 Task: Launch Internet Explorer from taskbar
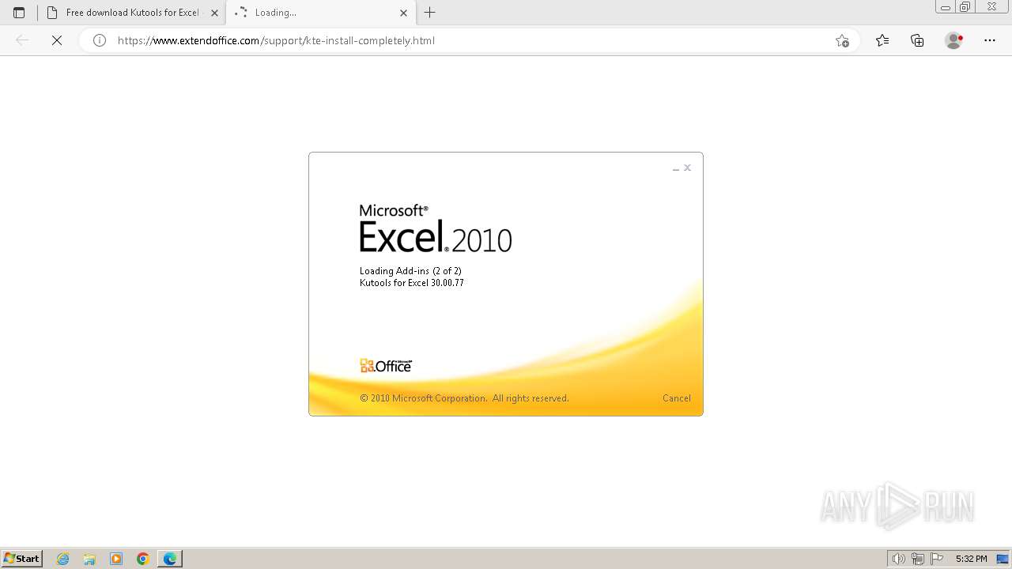tap(62, 559)
